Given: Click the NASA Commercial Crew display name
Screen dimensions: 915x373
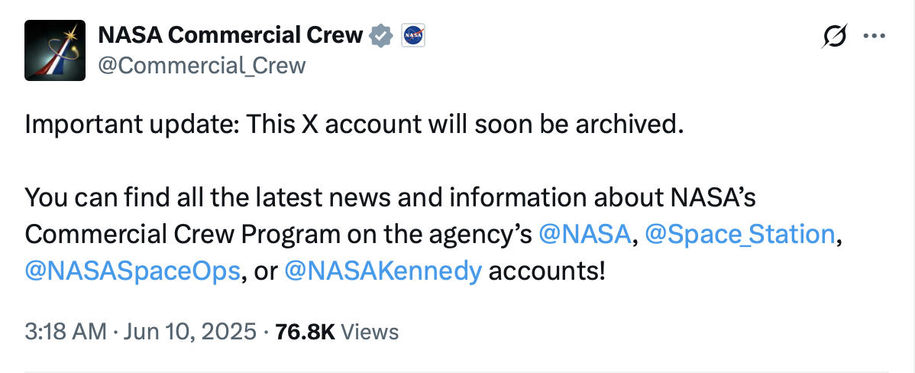Looking at the screenshot, I should pos(231,36).
